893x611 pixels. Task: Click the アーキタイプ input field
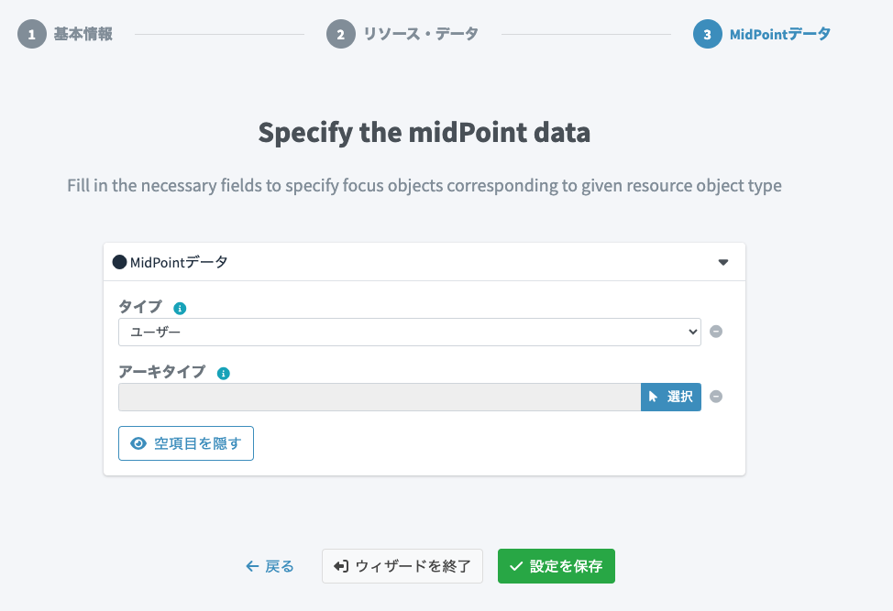pyautogui.click(x=379, y=397)
